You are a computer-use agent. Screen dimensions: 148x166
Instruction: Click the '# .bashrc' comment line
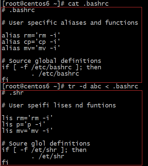coord(18,10)
